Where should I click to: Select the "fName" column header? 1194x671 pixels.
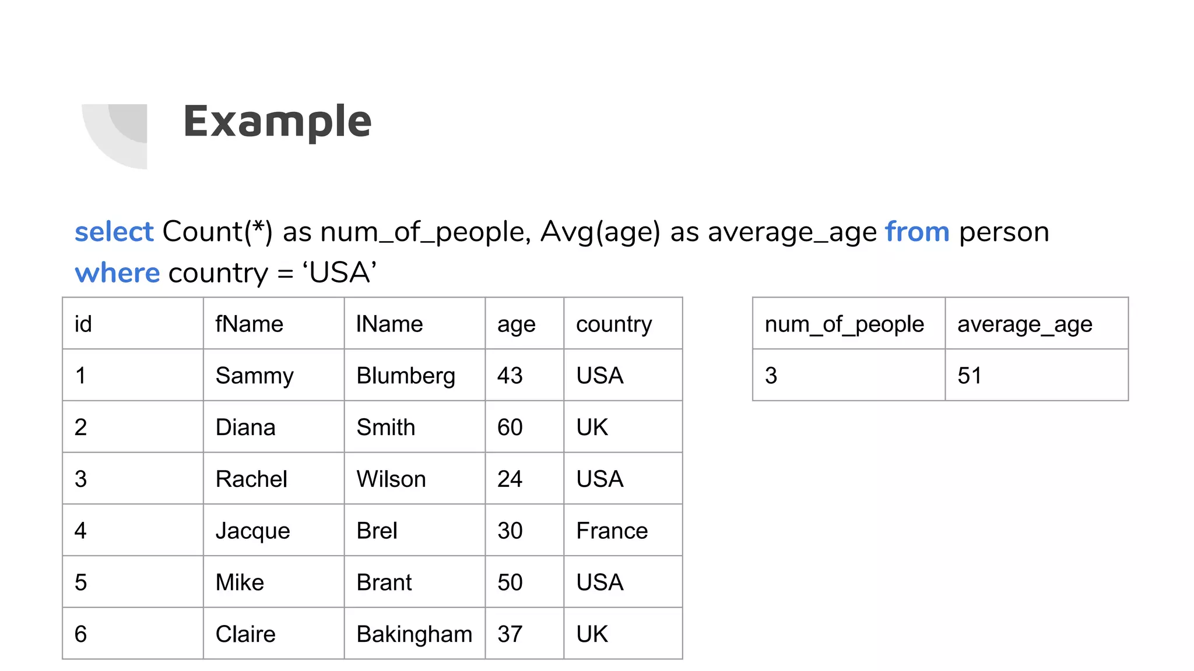click(x=250, y=324)
